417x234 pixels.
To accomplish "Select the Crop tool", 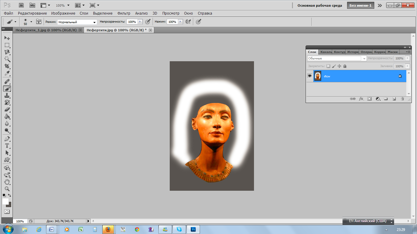I will coord(7,66).
